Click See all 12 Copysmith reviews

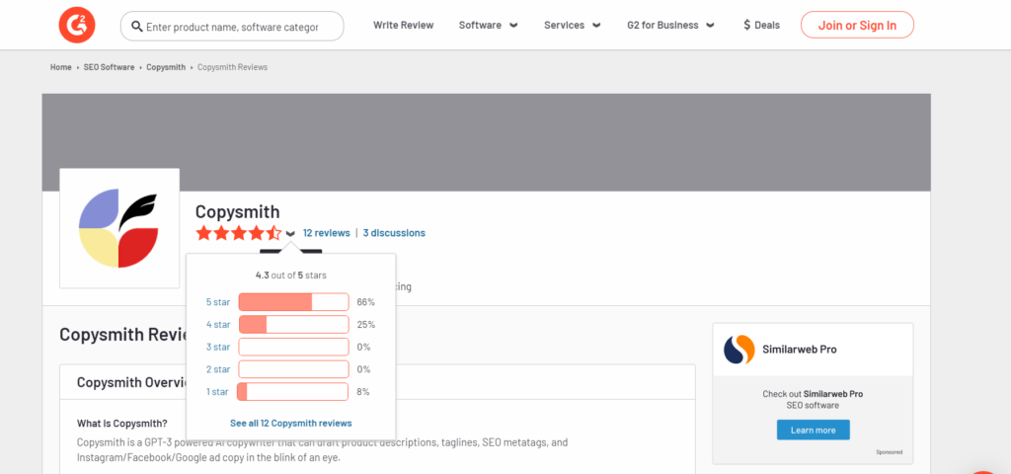tap(290, 423)
